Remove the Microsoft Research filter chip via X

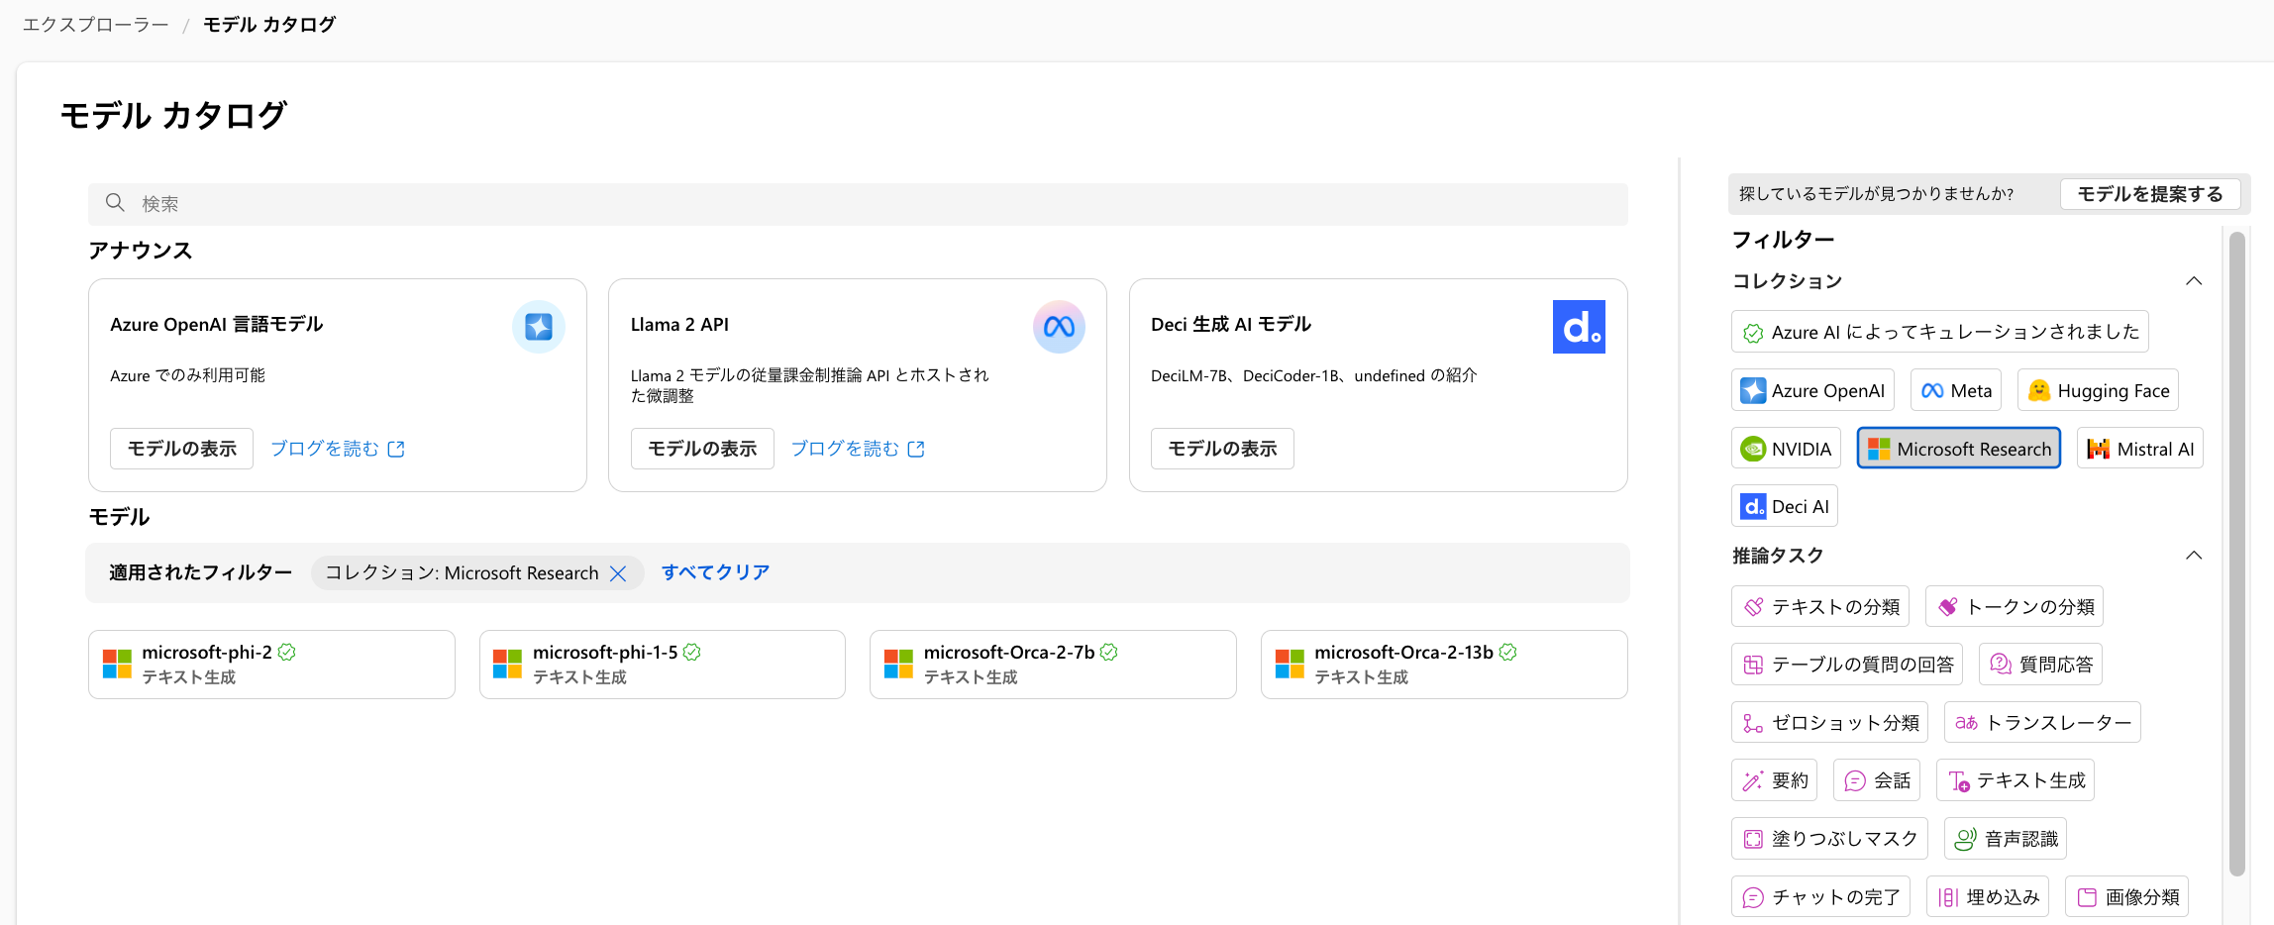click(618, 573)
